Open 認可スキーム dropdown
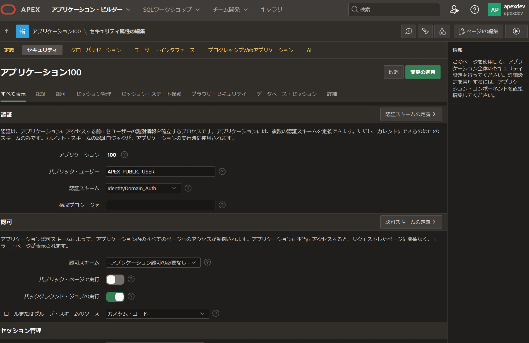Image resolution: width=529 pixels, height=343 pixels. (153, 263)
